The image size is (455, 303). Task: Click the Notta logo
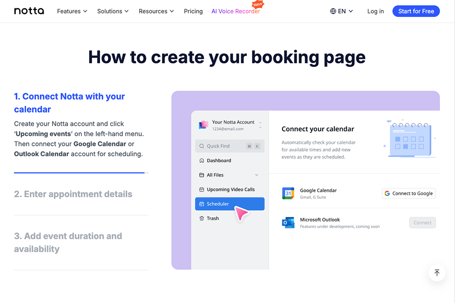(29, 11)
